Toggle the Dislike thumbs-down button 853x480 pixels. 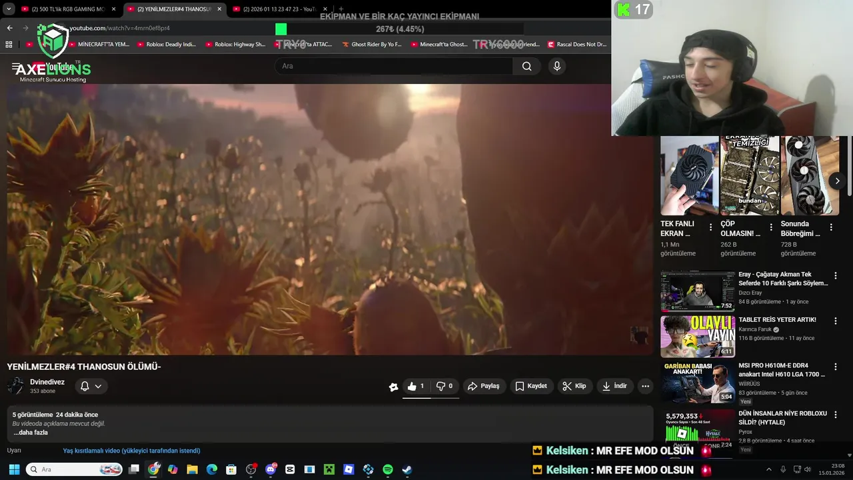(x=444, y=386)
